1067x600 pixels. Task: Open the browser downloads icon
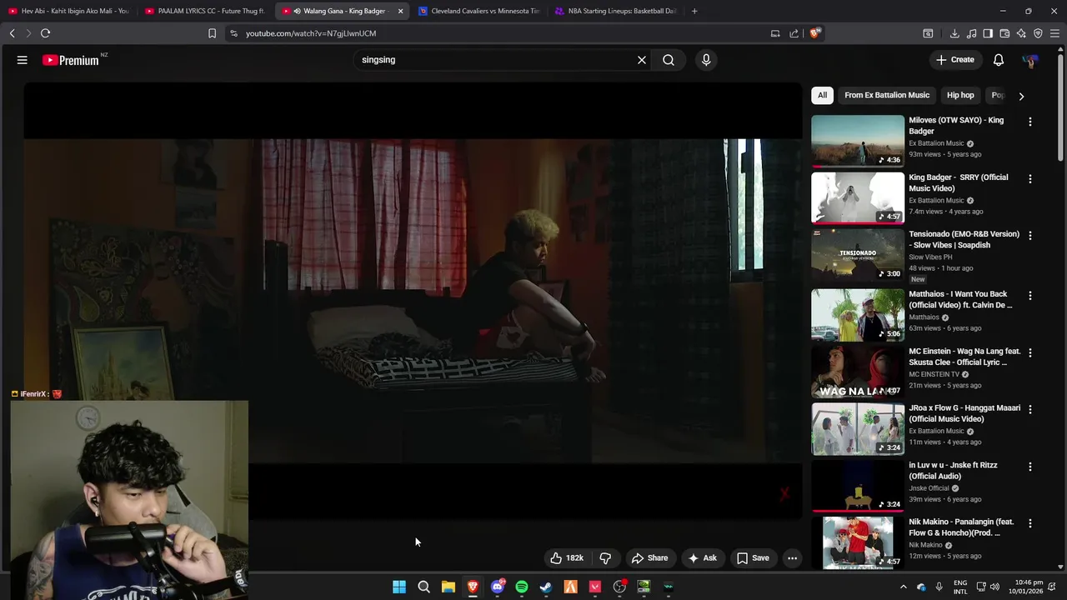tap(954, 33)
